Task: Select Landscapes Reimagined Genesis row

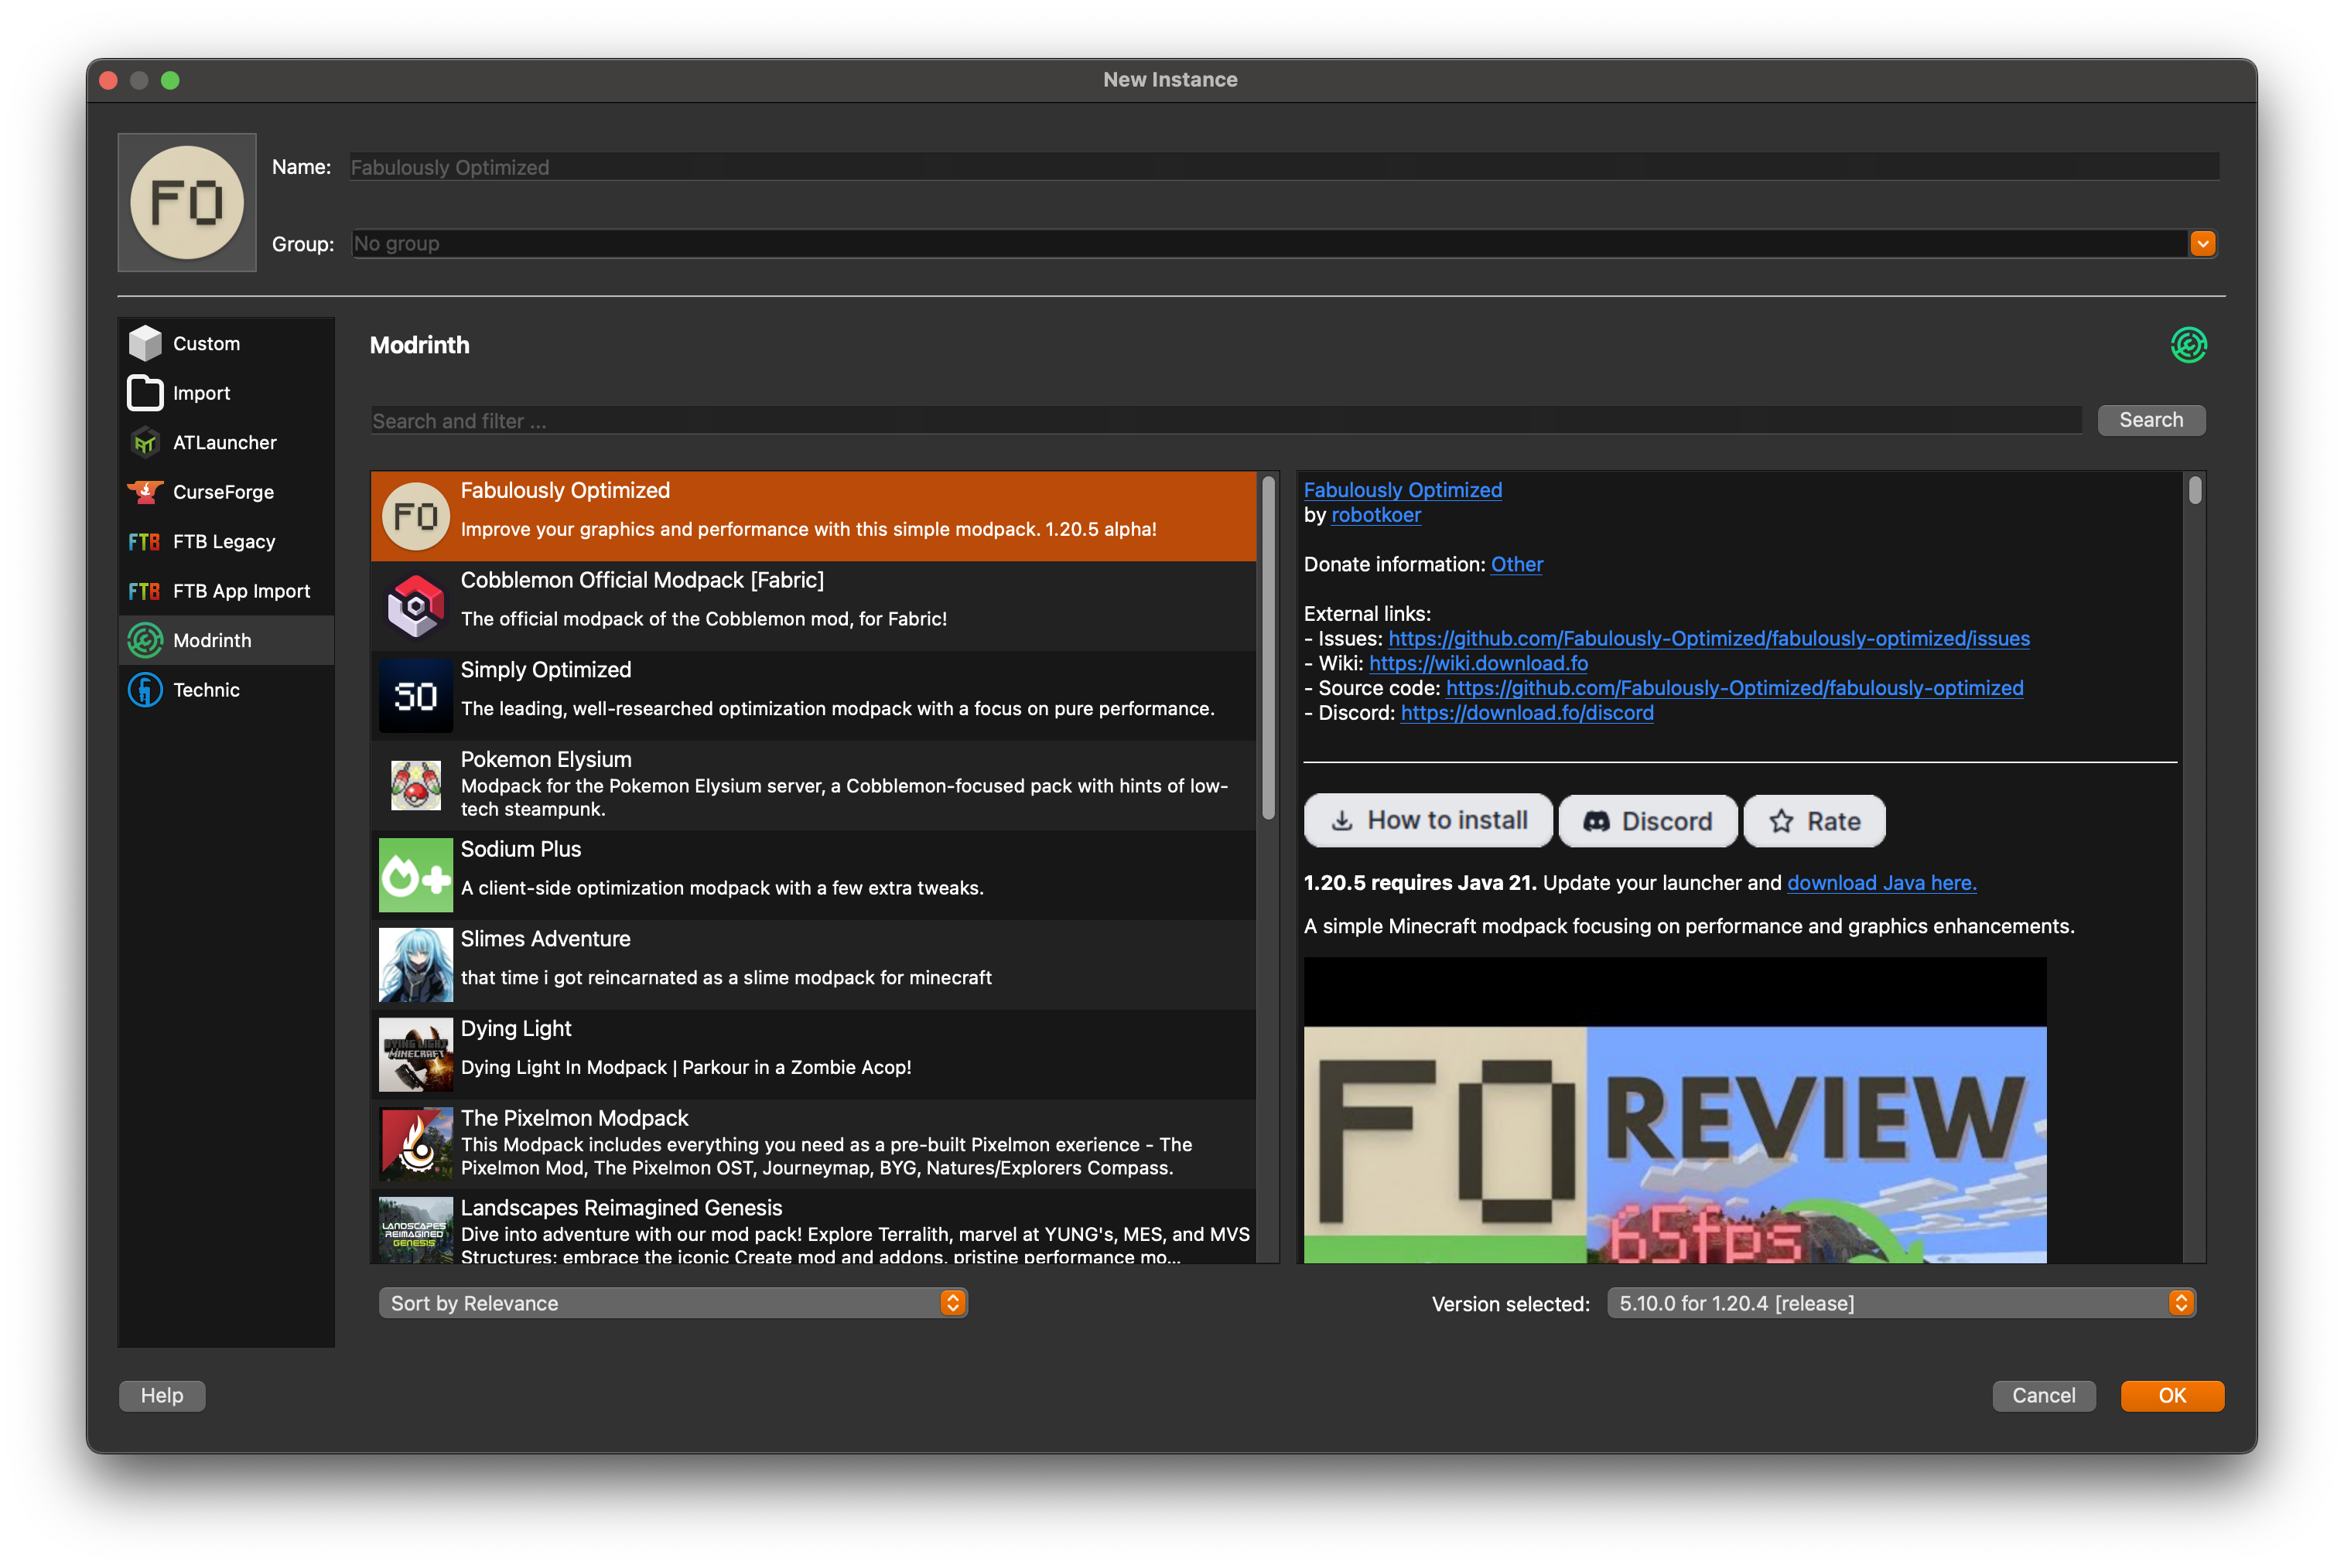Action: 813,1227
